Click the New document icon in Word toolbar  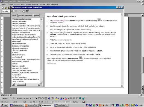pos(2,8)
